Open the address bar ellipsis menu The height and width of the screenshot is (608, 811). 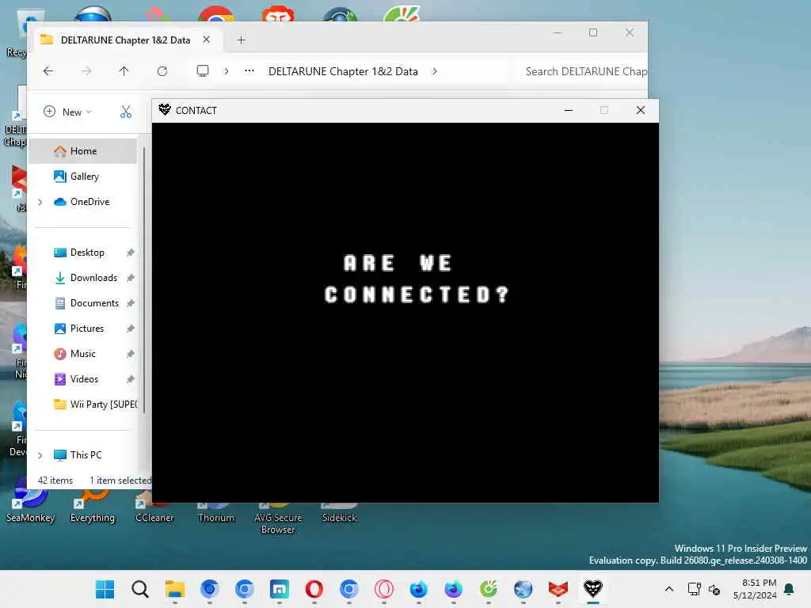pos(249,70)
